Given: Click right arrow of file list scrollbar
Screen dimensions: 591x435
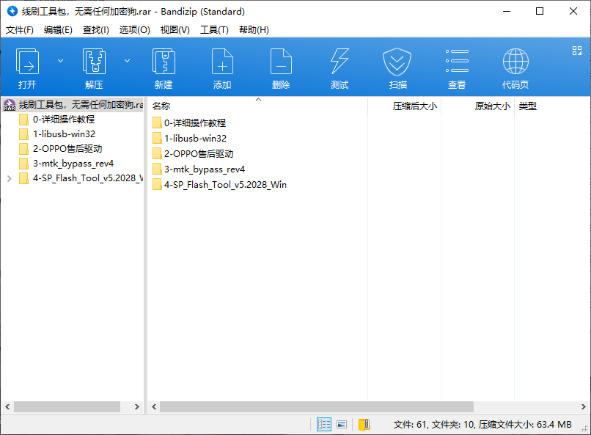Looking at the screenshot, I should 583,406.
